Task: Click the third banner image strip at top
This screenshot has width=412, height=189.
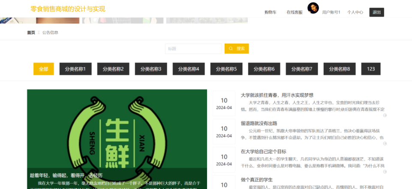Action: (207, 21)
